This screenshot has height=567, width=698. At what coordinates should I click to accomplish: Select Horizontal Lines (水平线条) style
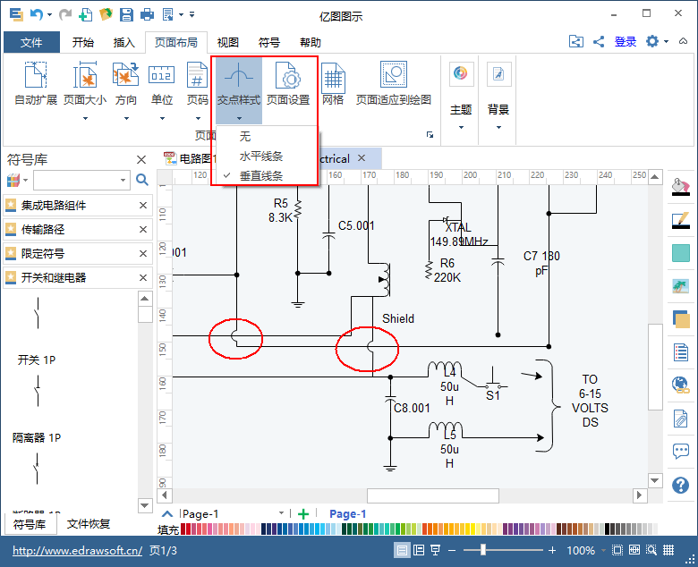click(x=267, y=157)
